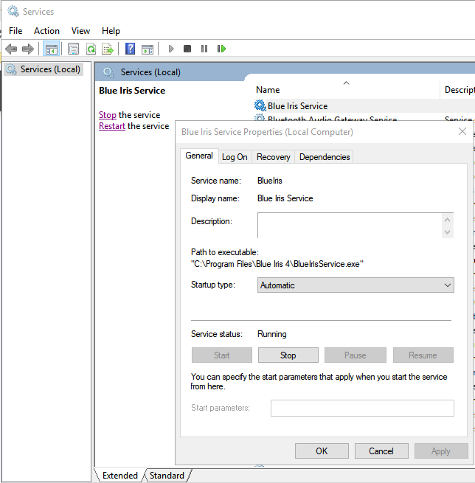Viewport: 475px width, 483px height.
Task: Click the Description column header
Action: [x=459, y=90]
